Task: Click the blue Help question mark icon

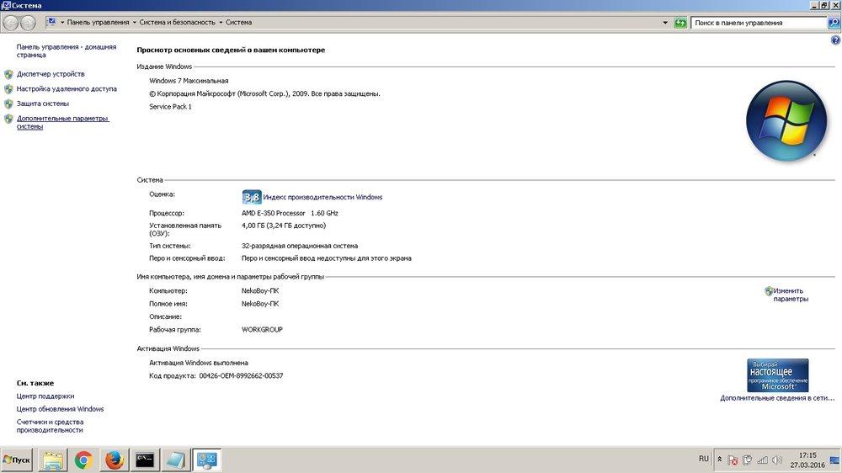Action: 834,40
